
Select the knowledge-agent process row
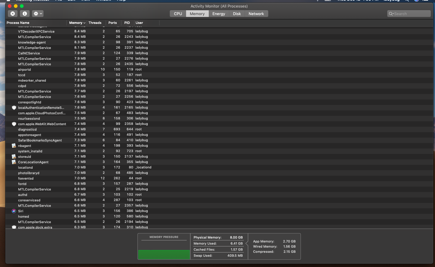[x=219, y=42]
